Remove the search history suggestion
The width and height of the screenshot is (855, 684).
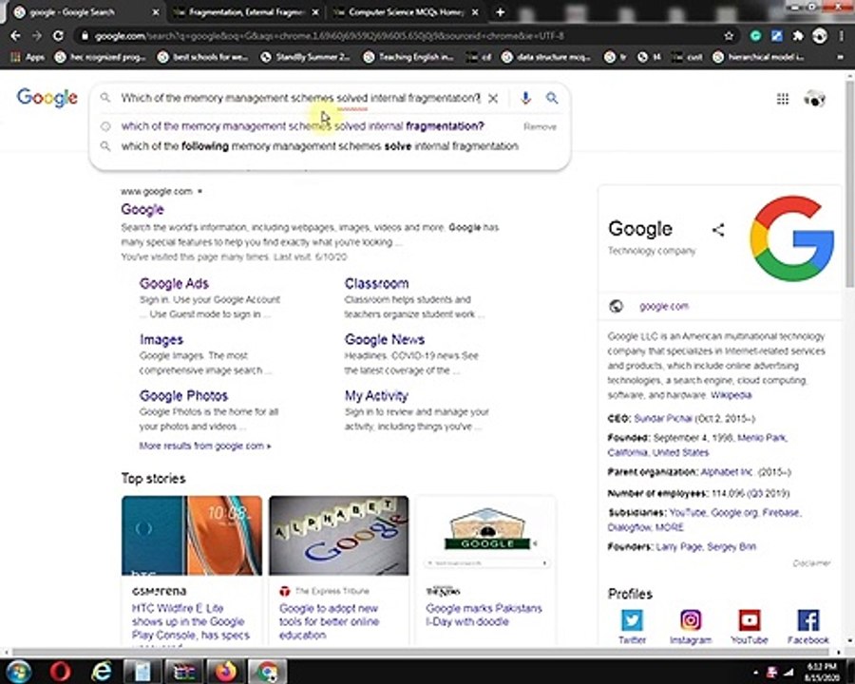coord(540,126)
